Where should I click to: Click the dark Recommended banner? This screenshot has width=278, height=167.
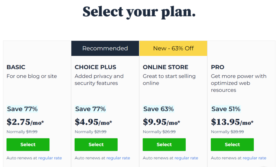(105, 49)
